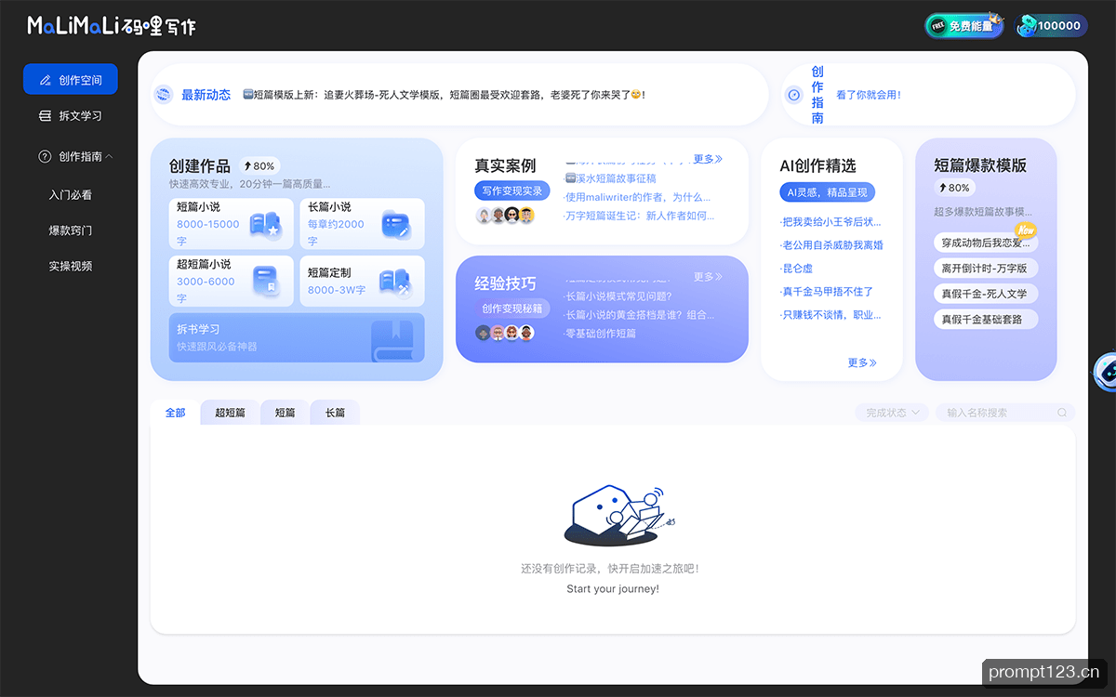
Task: Open the 完成状态 dropdown
Action: tap(891, 413)
